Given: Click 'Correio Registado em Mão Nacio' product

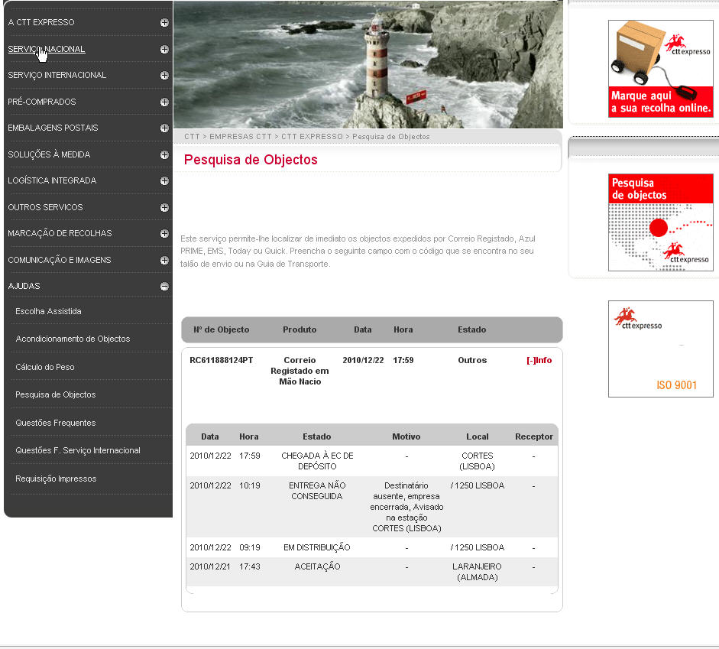Looking at the screenshot, I should (300, 371).
